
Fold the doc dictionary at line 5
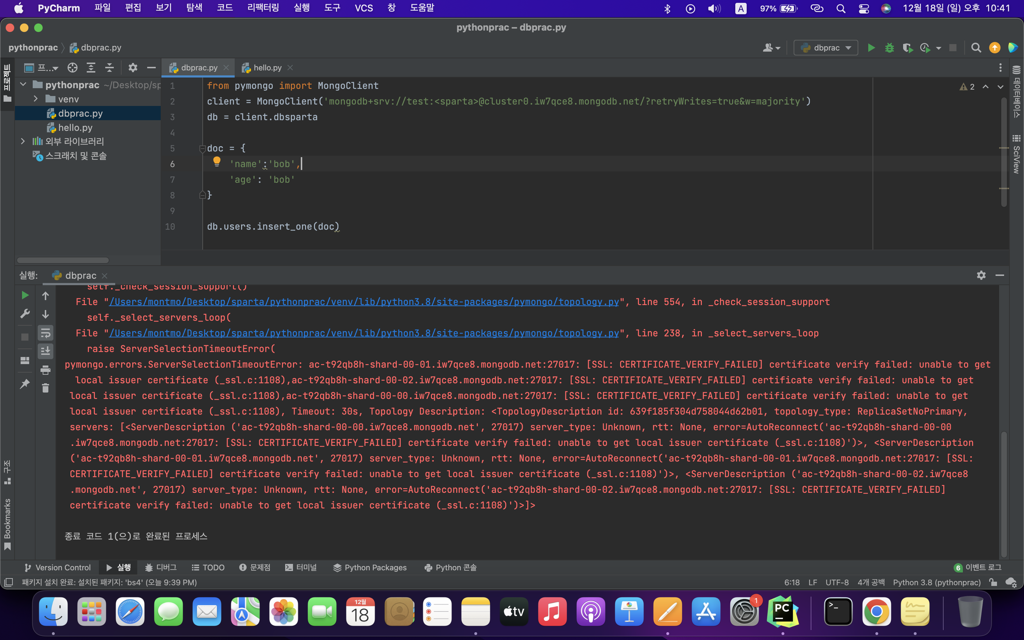202,149
